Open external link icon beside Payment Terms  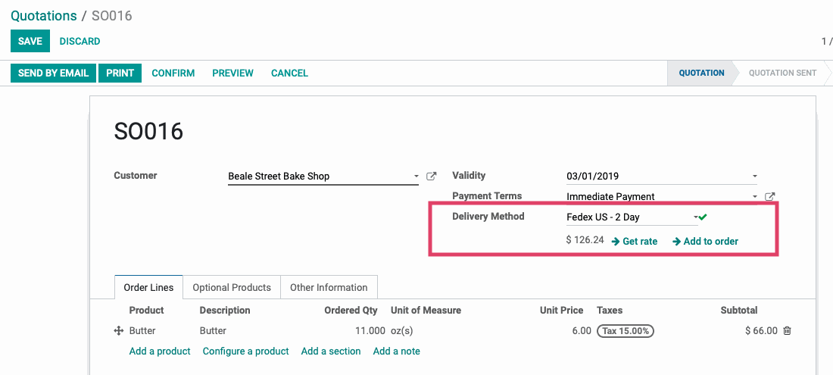coord(769,196)
